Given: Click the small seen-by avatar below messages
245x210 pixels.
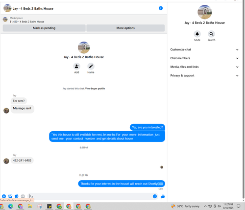Looking at the screenshot, I should [162, 167].
